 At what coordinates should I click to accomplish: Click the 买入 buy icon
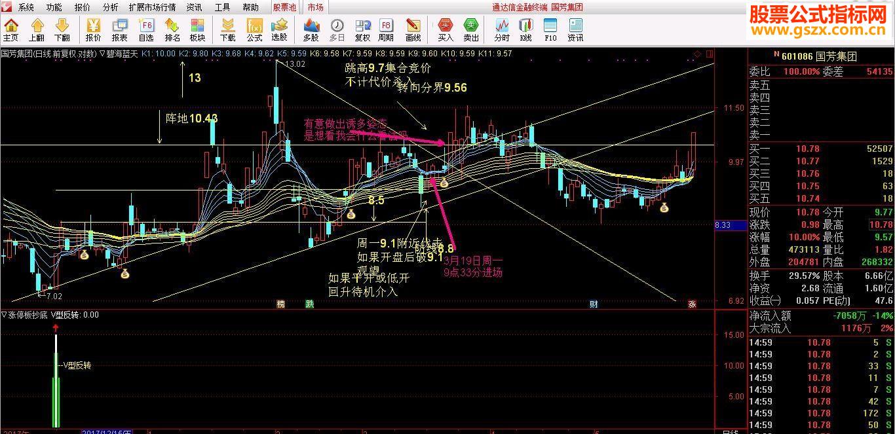(x=446, y=30)
